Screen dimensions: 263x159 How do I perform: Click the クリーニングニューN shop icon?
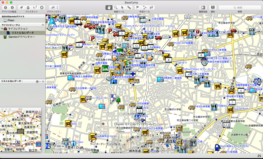coord(83,99)
